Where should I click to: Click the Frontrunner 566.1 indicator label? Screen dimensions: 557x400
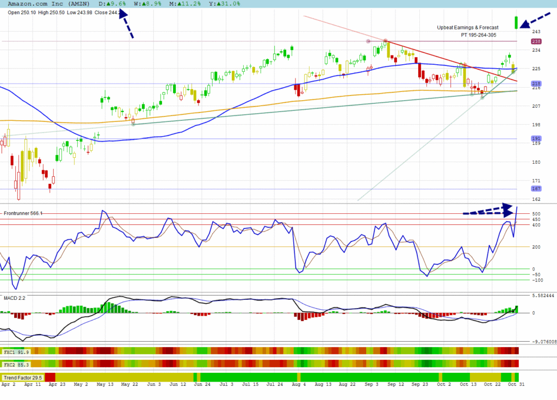(23, 213)
